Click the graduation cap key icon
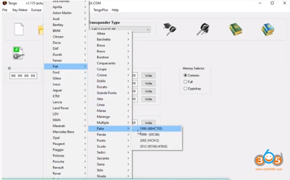Screen dimensions: 290x180 tap(170, 29)
